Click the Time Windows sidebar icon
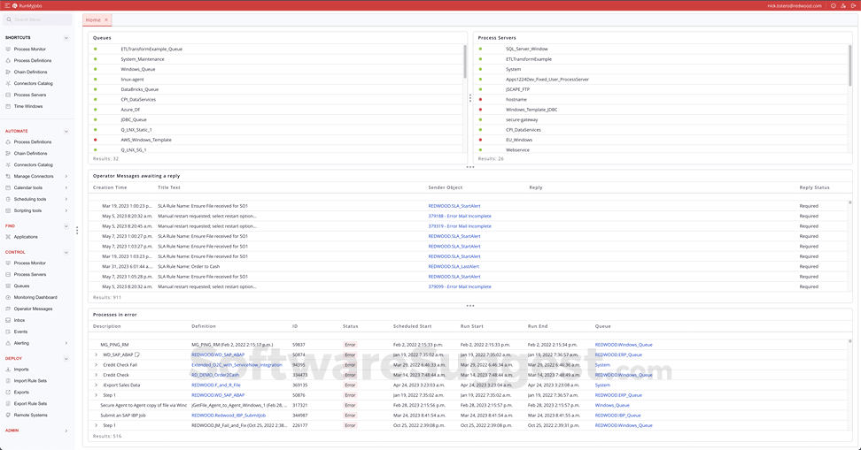 pyautogui.click(x=8, y=106)
